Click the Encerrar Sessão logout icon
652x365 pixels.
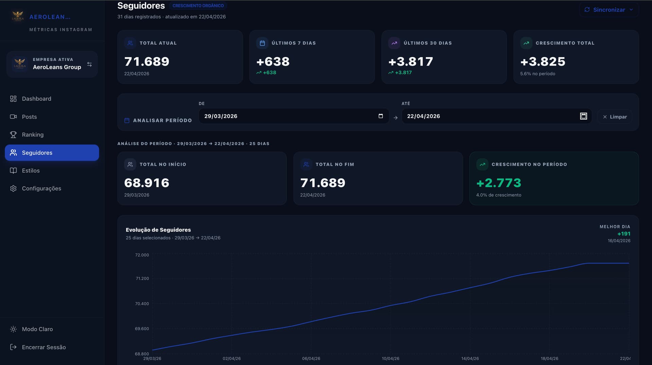[13, 347]
